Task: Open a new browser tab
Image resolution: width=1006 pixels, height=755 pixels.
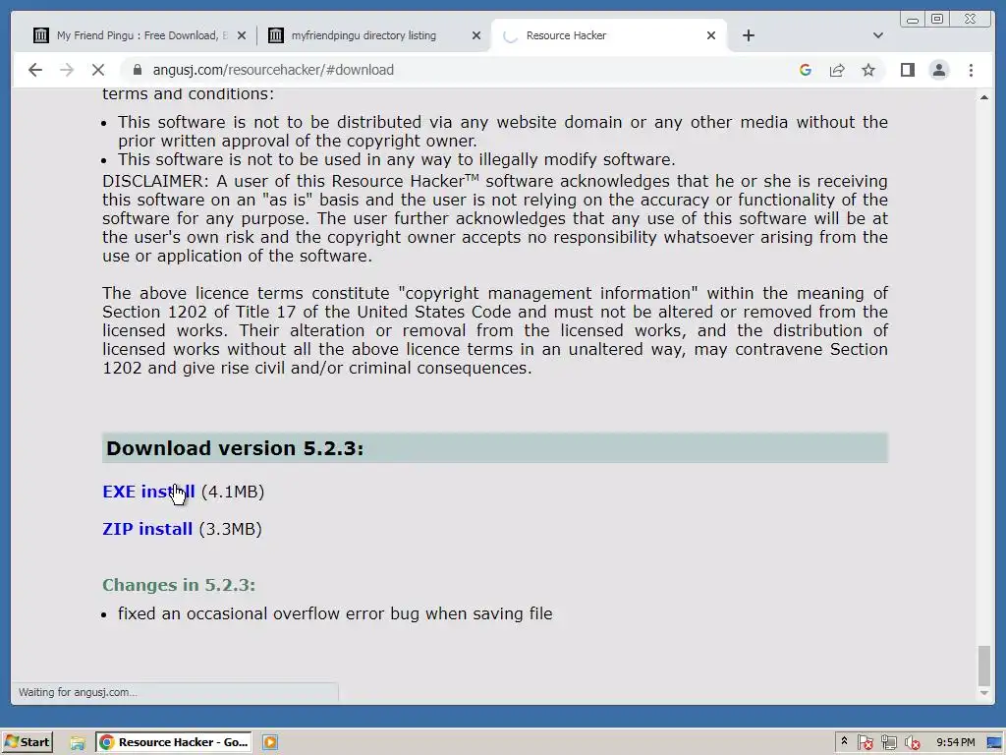Action: tap(748, 35)
